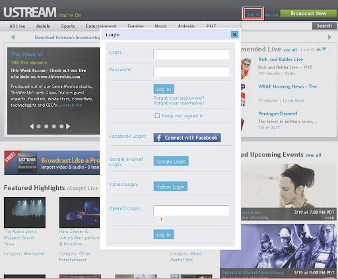Open the 24/7 tab
The height and width of the screenshot is (279, 338).
tap(211, 26)
